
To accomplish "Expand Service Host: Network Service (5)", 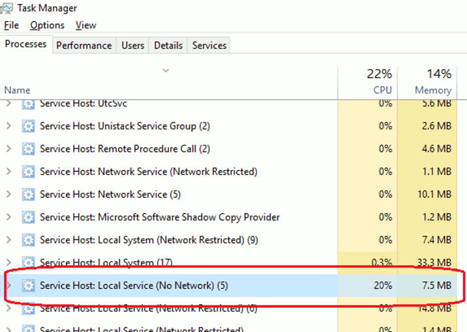I will pyautogui.click(x=8, y=195).
